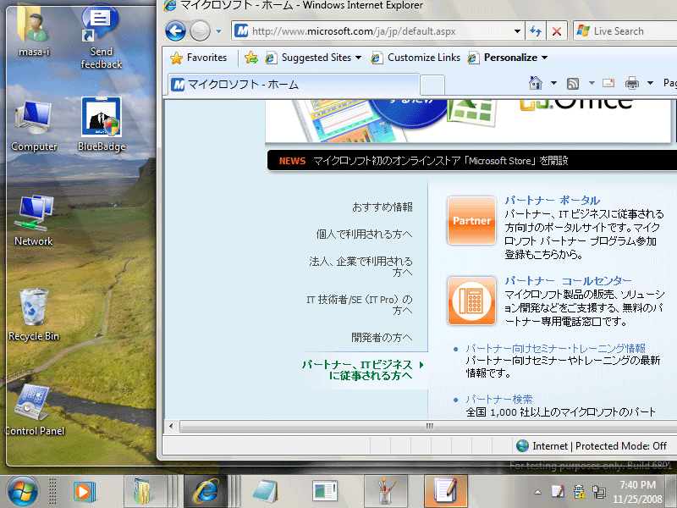This screenshot has height=508, width=677.
Task: Click the tray security alert icon
Action: 579,491
